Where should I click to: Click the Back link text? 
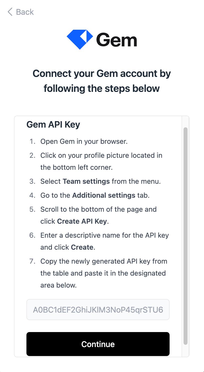point(25,12)
